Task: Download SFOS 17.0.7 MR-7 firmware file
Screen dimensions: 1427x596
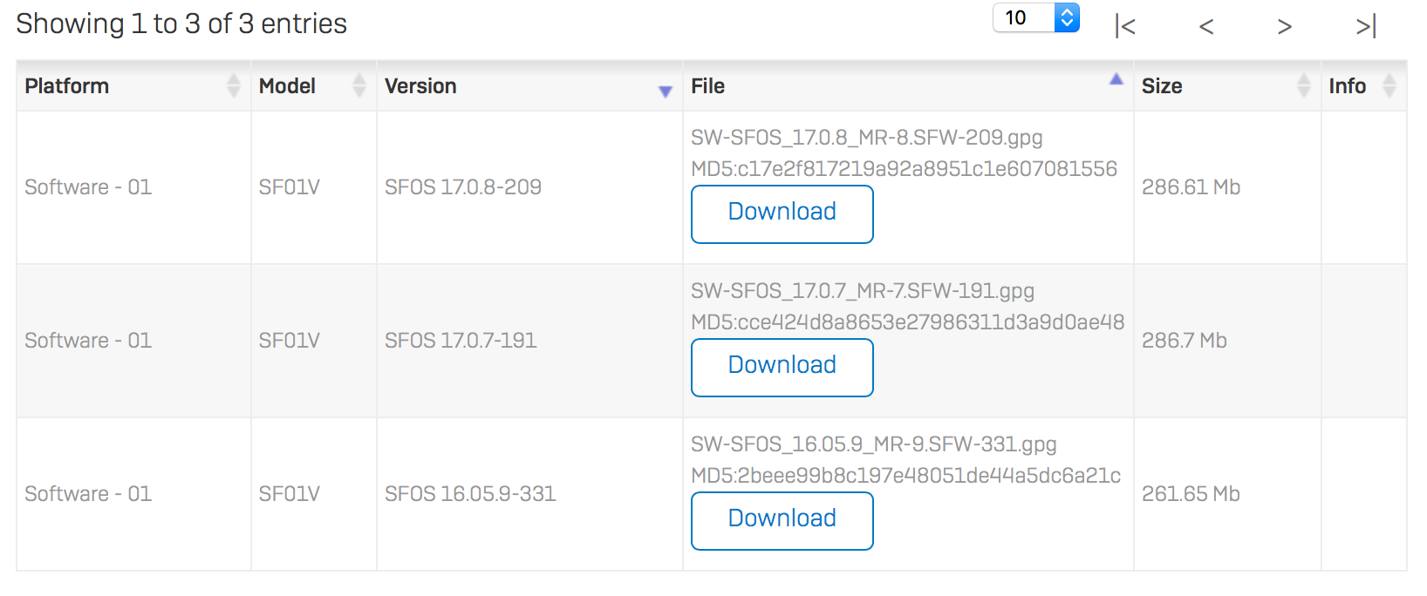Action: pos(782,368)
